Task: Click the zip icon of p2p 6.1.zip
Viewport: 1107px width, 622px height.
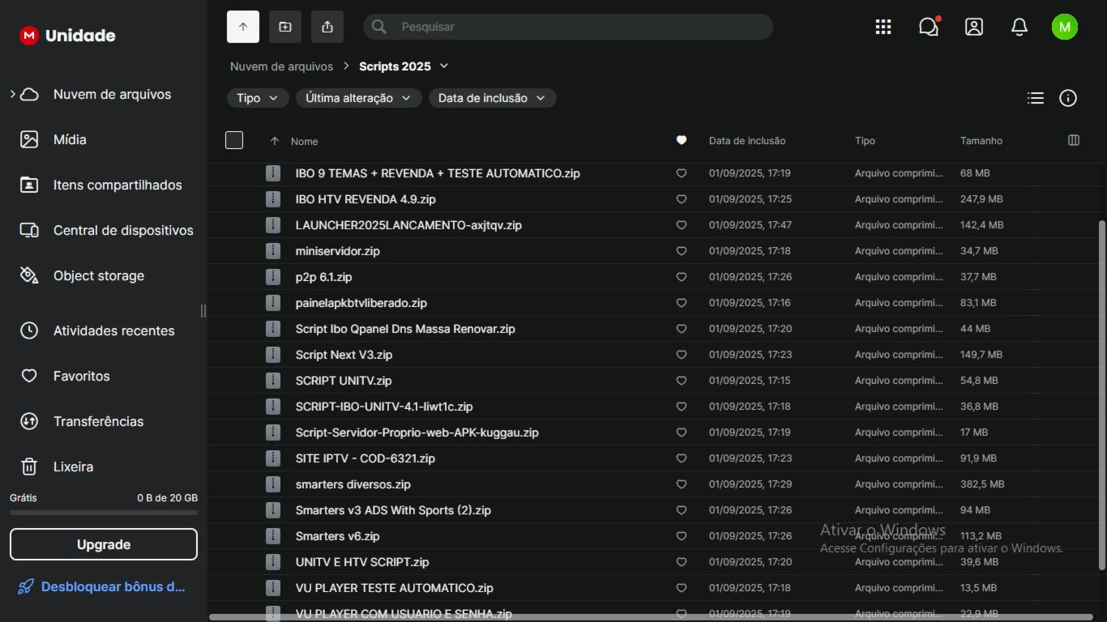Action: [x=273, y=277]
